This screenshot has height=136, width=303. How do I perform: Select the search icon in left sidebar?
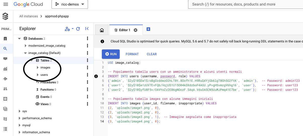tap(5, 49)
